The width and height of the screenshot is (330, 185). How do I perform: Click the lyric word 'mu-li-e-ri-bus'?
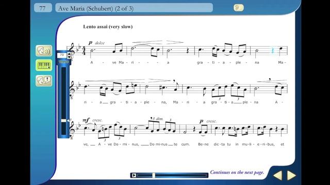(258, 144)
